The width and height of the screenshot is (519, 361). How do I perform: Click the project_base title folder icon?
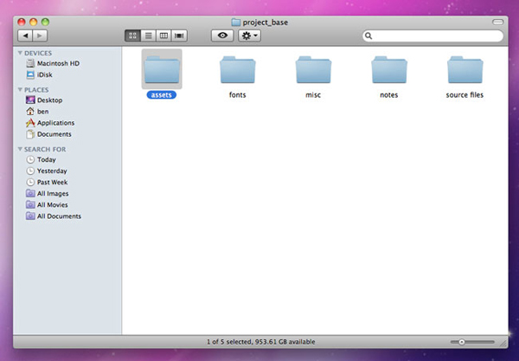tap(235, 23)
